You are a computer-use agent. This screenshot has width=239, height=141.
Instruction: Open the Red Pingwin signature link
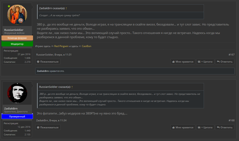pos(61,46)
